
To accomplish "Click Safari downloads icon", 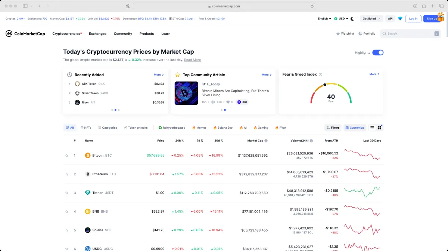I will 415,6.
